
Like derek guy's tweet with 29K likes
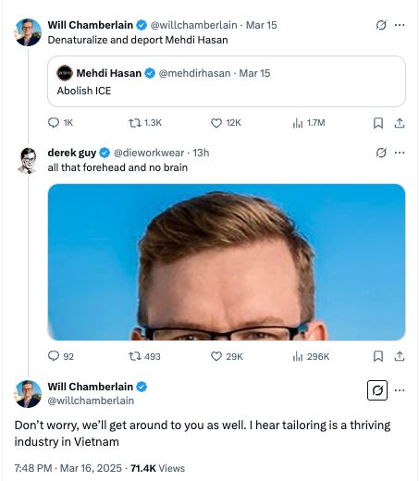point(227,356)
